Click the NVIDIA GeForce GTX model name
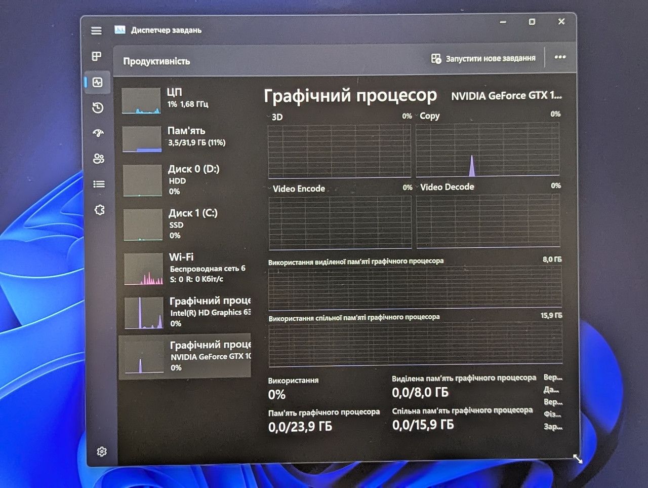 (506, 95)
